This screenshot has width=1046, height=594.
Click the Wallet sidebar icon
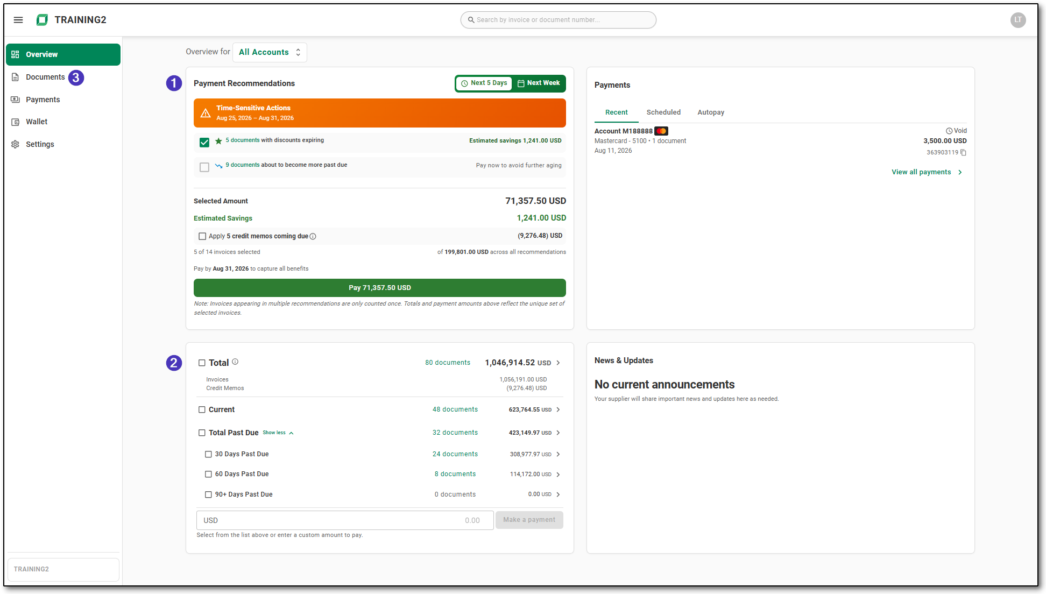(x=15, y=122)
